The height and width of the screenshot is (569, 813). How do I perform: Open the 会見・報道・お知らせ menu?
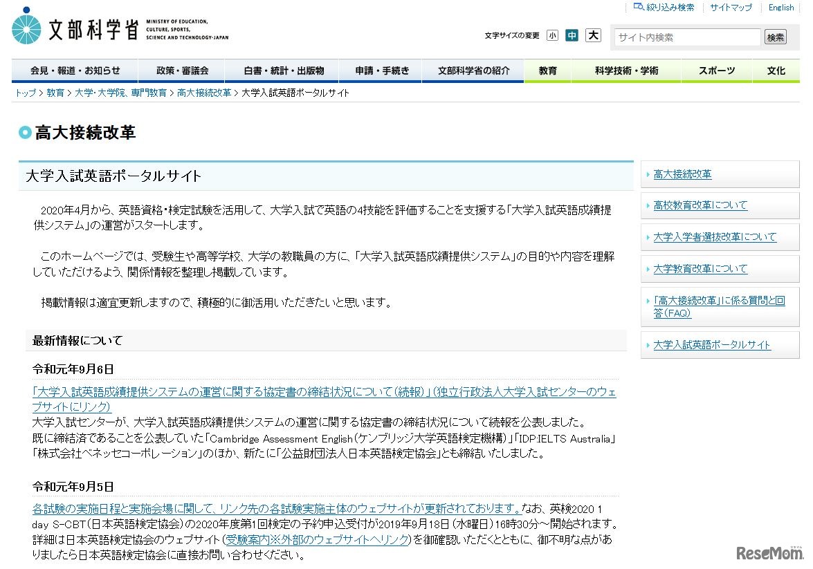74,70
